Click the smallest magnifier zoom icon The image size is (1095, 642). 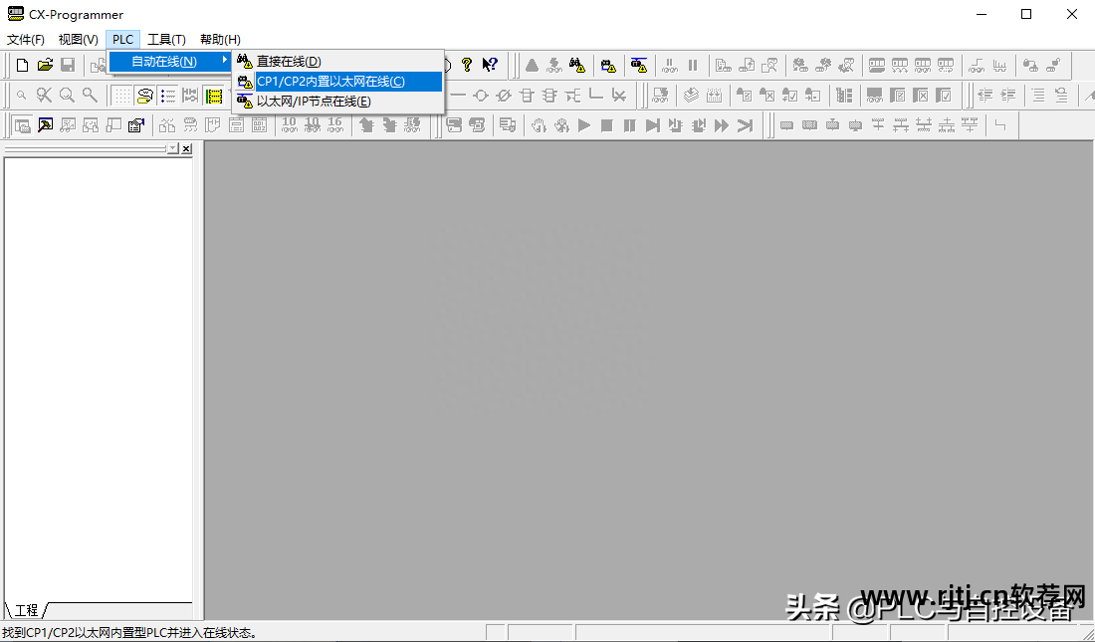pyautogui.click(x=22, y=95)
